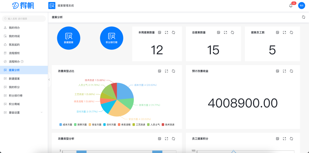Open 积分排行榜 in the sidebar

tap(24, 96)
